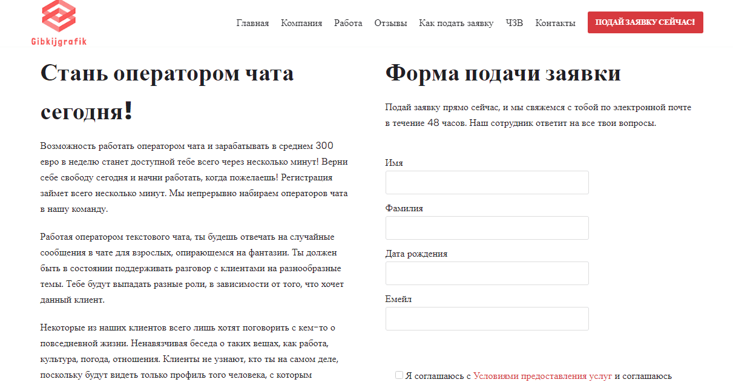The height and width of the screenshot is (388, 733).
Task: Select the Дата рождения field
Action: (487, 273)
